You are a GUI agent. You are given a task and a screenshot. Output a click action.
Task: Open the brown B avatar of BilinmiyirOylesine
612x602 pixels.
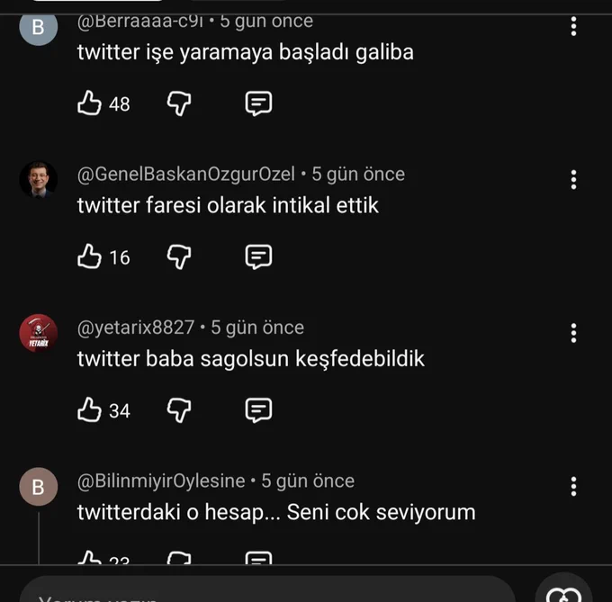(38, 487)
